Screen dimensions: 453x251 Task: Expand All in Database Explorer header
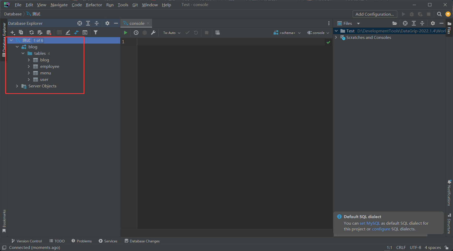pyautogui.click(x=88, y=23)
